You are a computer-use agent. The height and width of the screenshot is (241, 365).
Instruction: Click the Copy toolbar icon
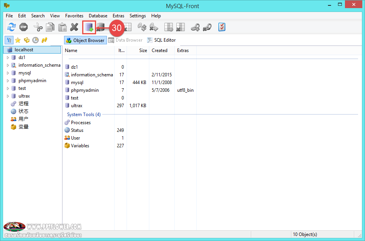click(50, 27)
